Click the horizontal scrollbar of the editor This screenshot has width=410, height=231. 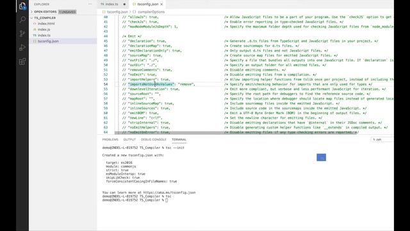coord(235,133)
